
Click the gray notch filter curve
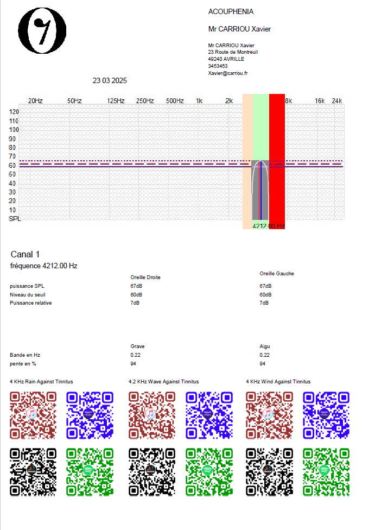[x=260, y=190]
